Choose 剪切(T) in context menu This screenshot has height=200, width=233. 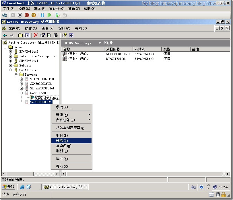pyautogui.click(x=71, y=135)
